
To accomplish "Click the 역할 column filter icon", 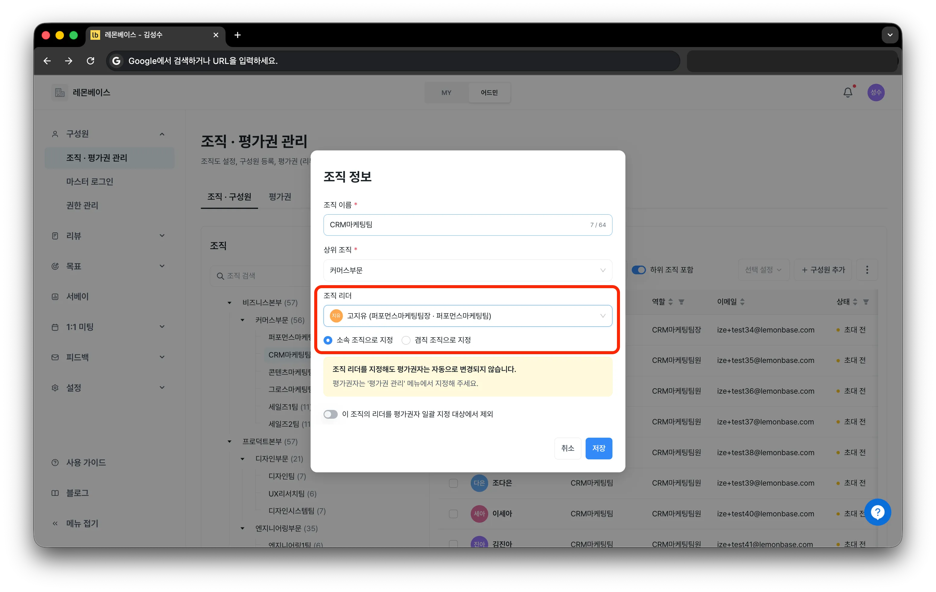I will (x=681, y=302).
